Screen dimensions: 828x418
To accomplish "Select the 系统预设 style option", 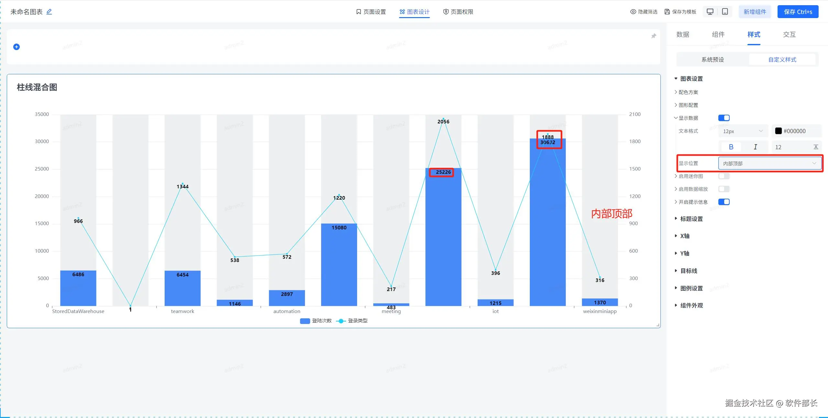I will tap(713, 59).
